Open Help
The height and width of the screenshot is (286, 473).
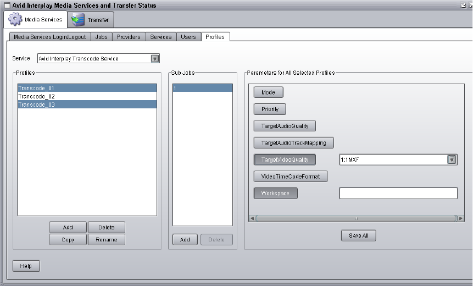tap(26, 266)
